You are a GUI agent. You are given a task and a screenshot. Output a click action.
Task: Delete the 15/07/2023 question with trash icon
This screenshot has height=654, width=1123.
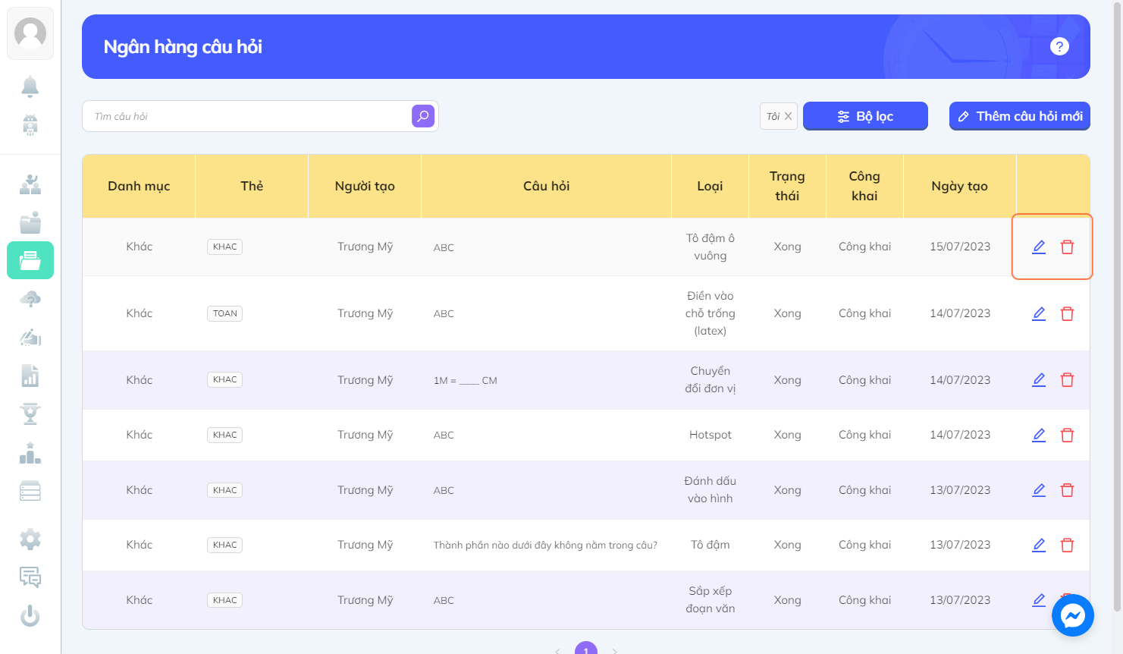1067,247
